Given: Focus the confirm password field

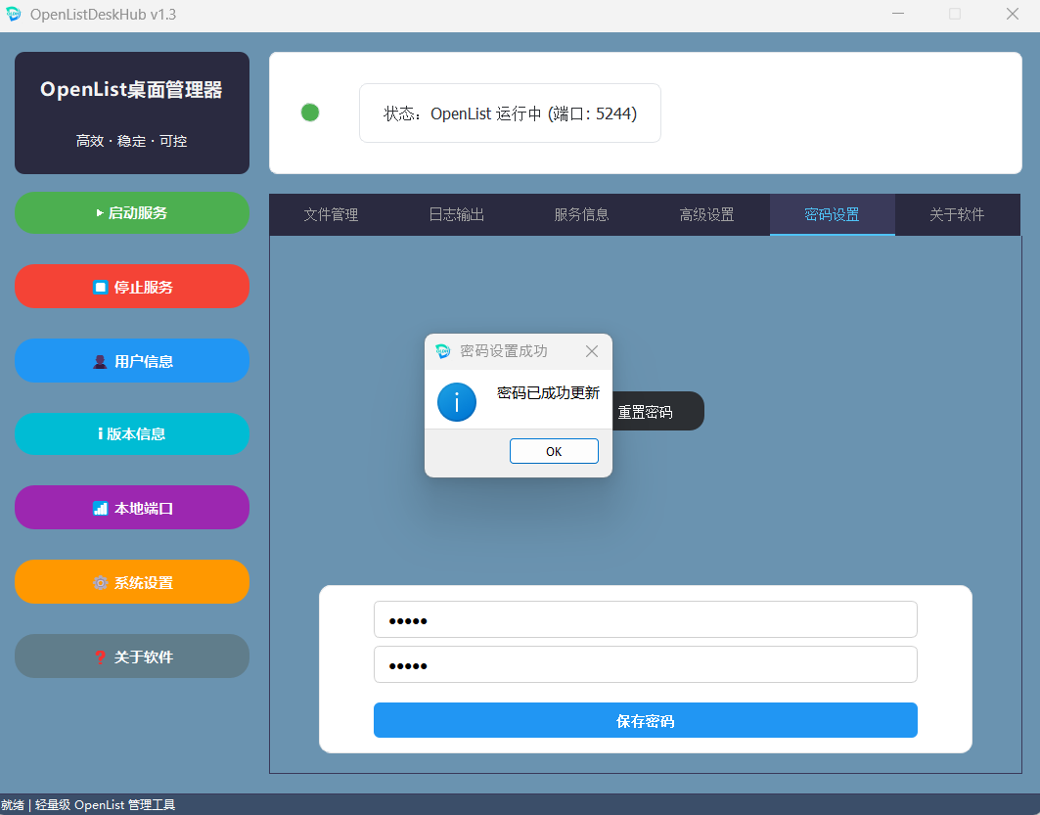Looking at the screenshot, I should [646, 664].
